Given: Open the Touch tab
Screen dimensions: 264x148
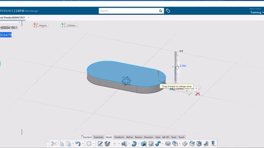Looking at the screenshot, I should pyautogui.click(x=181, y=137).
